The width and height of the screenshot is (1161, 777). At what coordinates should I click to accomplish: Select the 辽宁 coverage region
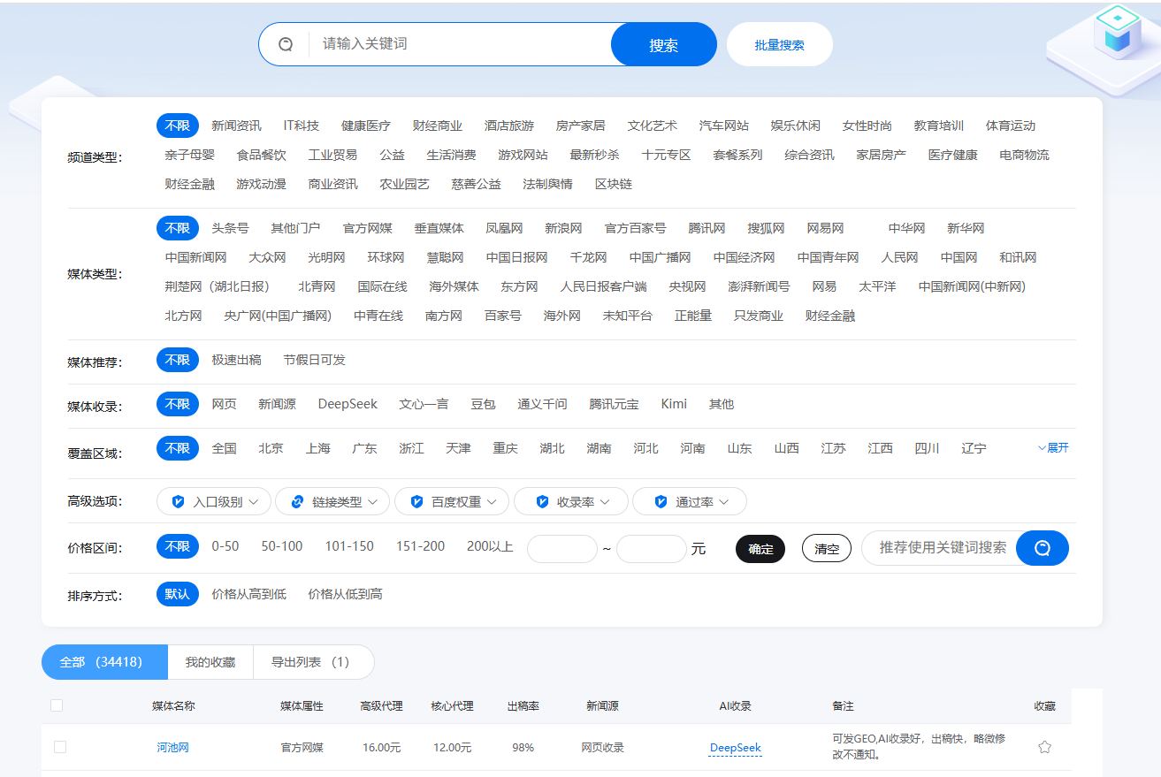coord(974,448)
